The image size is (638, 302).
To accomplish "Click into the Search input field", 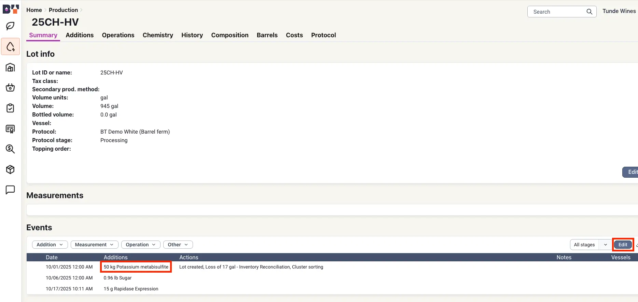I will click(557, 12).
